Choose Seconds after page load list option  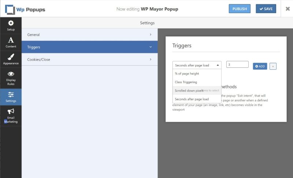[197, 99]
